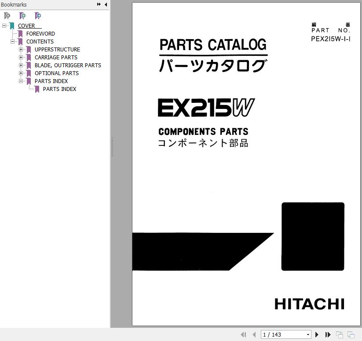Expand the OPTIONAL PARTS bookmark node
The image size is (362, 341).
21,73
